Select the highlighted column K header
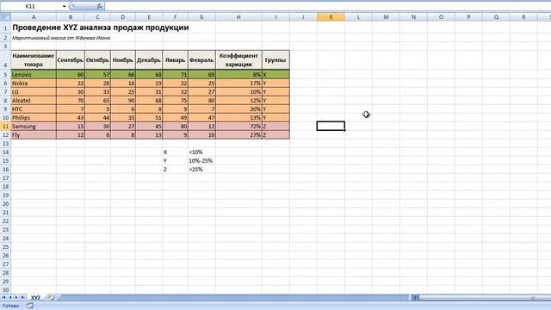Viewport: 551px width, 310px height. [331, 17]
